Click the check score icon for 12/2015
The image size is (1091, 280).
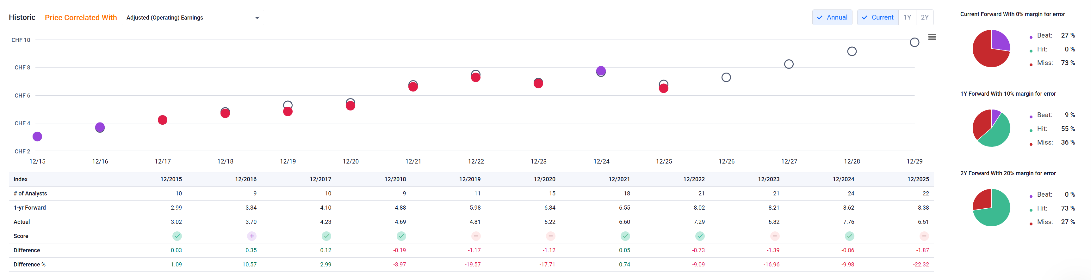coord(177,236)
